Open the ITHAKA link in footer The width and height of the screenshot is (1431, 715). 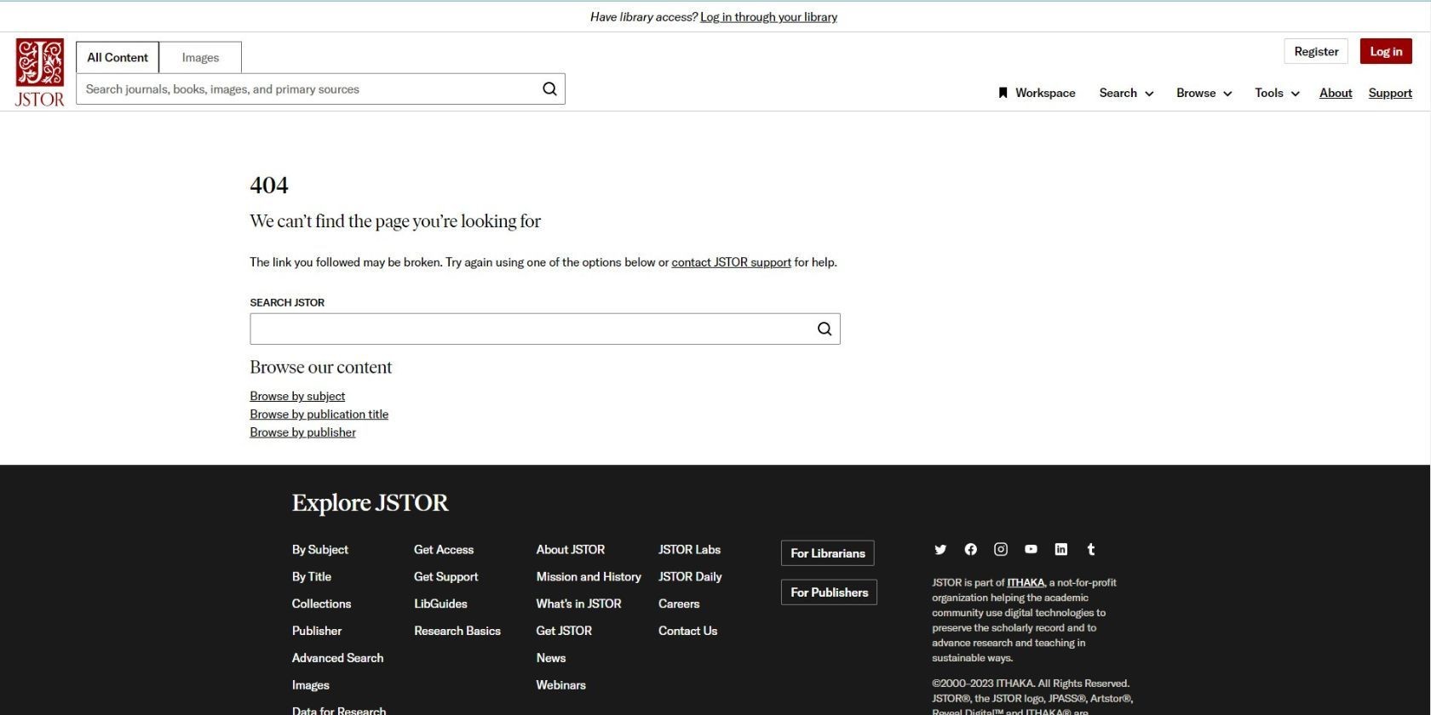[x=1026, y=582]
